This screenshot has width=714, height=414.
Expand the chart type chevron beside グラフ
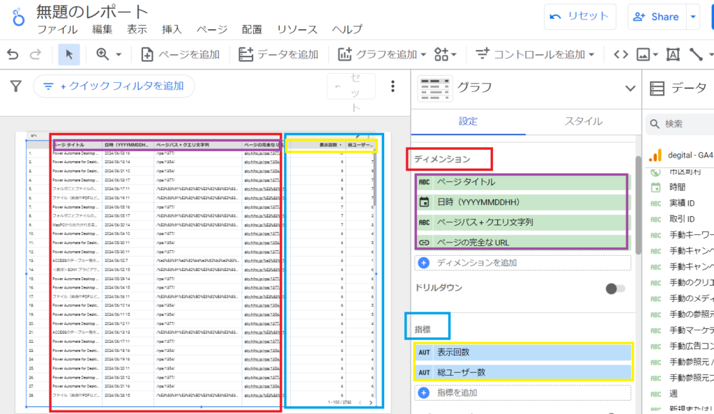630,88
